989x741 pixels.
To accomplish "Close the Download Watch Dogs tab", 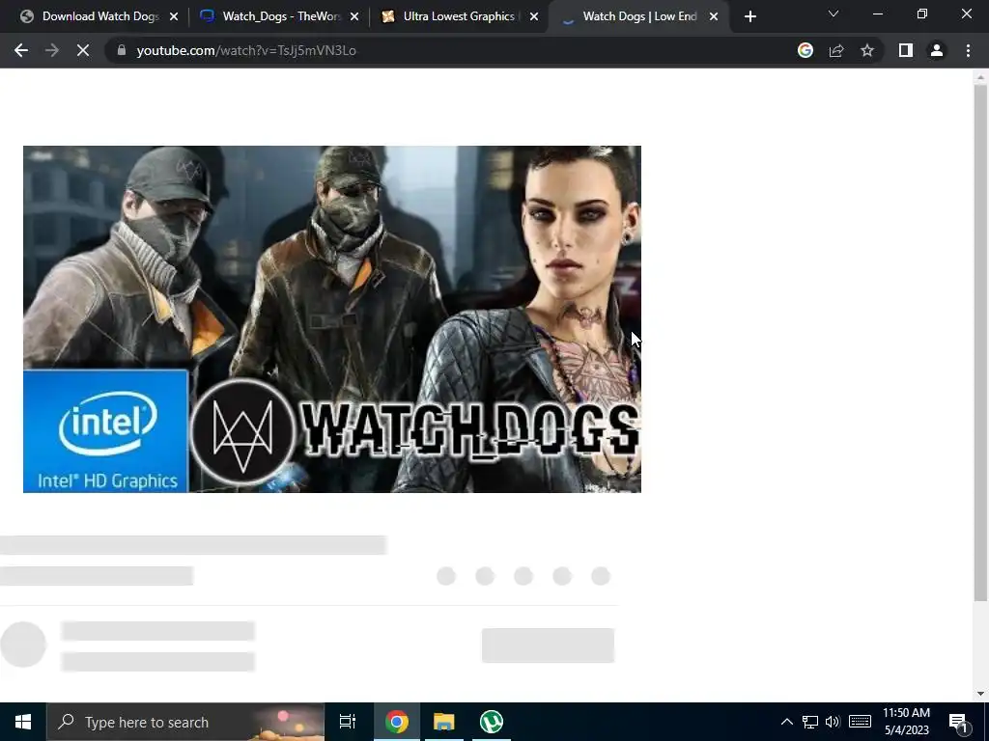I will pos(174,17).
